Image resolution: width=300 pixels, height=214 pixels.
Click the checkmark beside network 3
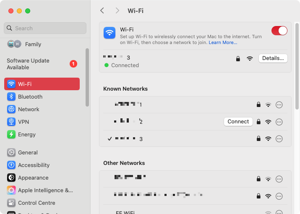110,138
